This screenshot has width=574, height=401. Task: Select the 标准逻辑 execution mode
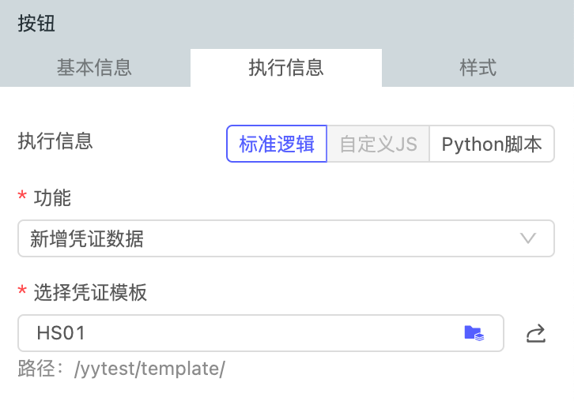tap(277, 144)
